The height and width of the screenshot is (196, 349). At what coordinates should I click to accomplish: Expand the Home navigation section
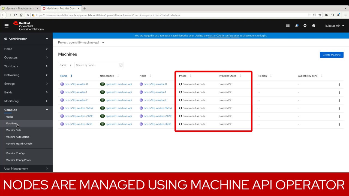click(26, 49)
